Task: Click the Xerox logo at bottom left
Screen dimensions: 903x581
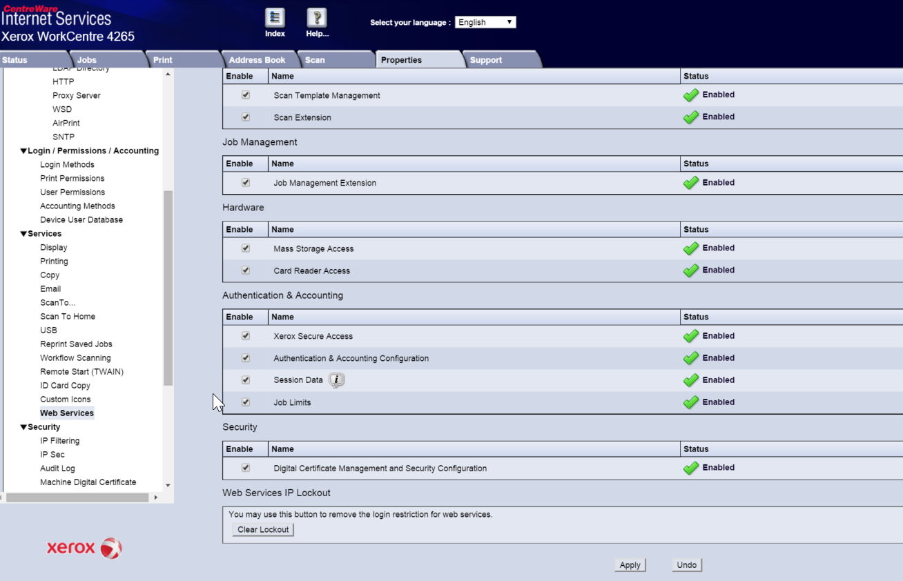Action: tap(83, 548)
